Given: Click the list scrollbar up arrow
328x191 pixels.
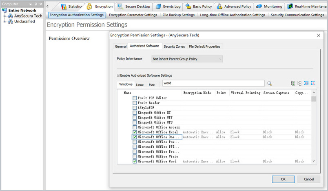Looking at the screenshot, I should (314, 93).
